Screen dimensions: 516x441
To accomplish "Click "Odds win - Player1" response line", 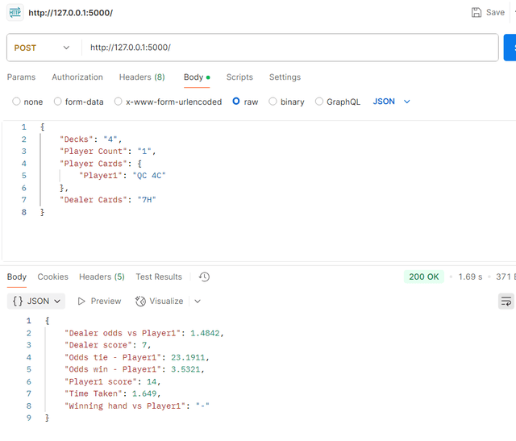I will [135, 369].
